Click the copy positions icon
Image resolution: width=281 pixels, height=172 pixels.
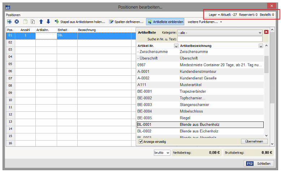pyautogui.click(x=25, y=22)
